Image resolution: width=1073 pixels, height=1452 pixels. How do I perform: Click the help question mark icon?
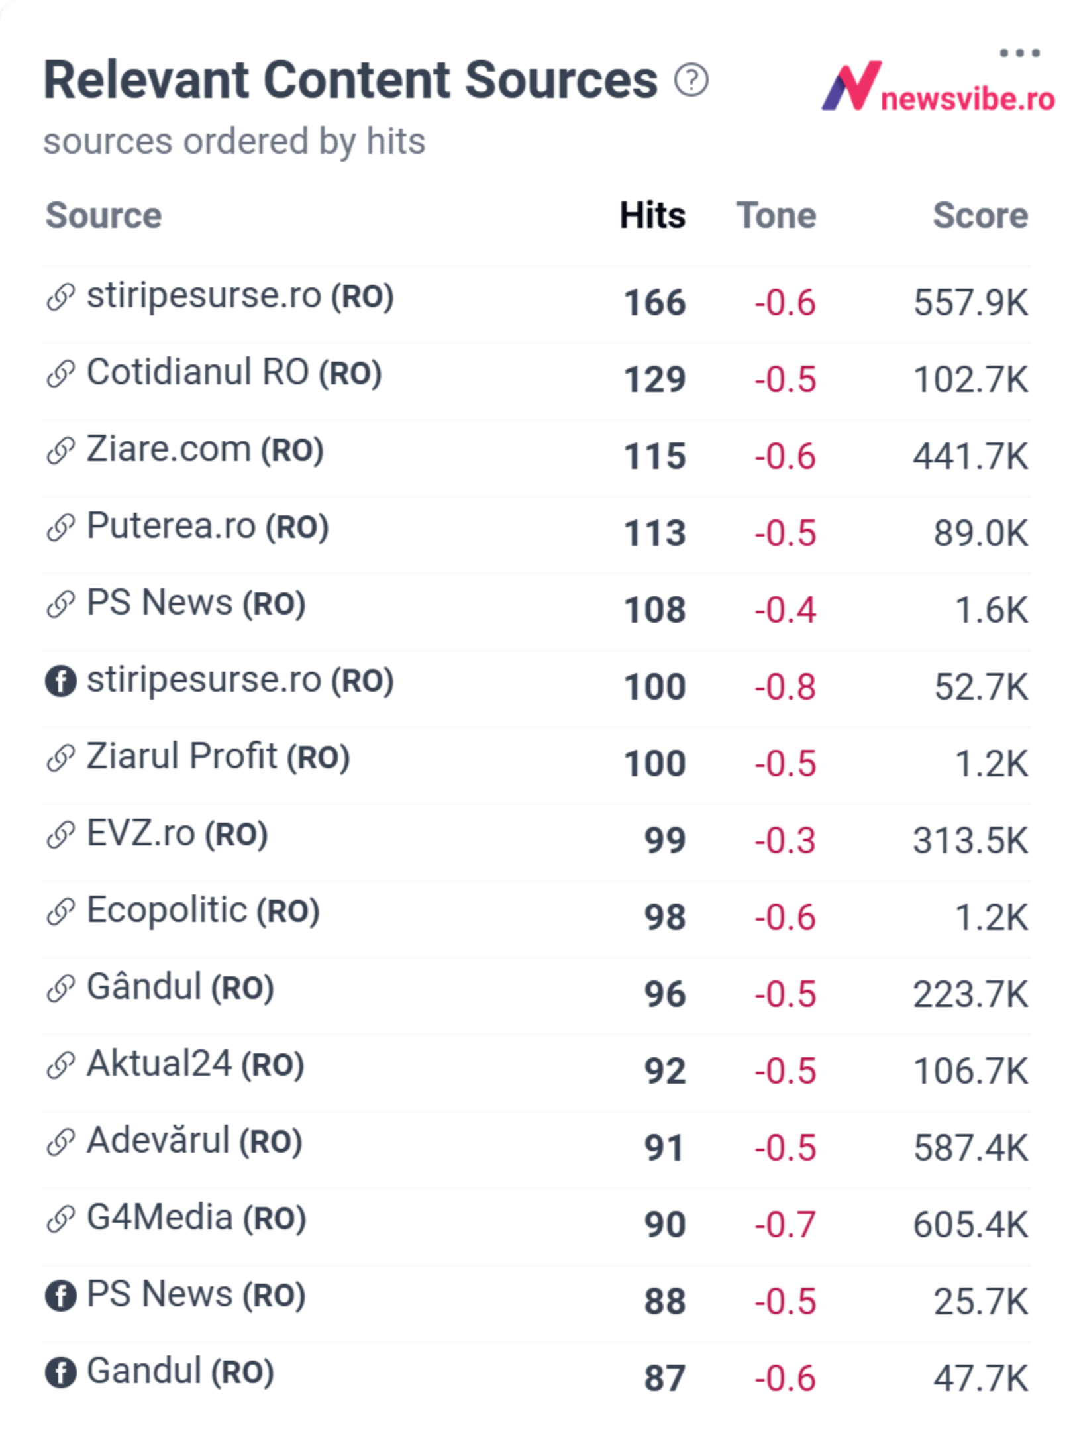click(x=691, y=81)
